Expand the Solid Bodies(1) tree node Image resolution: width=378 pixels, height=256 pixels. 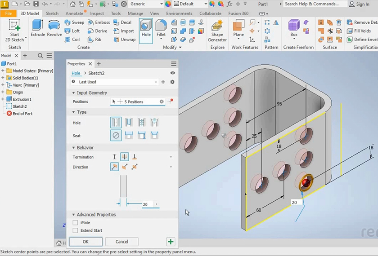click(3, 78)
